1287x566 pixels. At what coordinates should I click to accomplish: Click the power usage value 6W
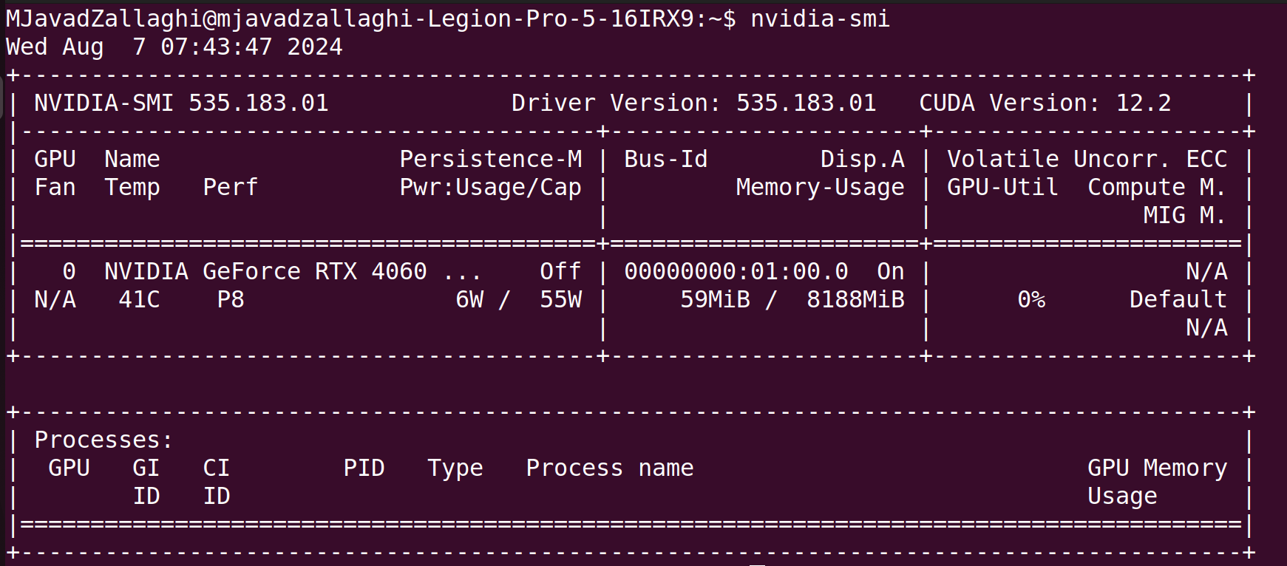469,299
